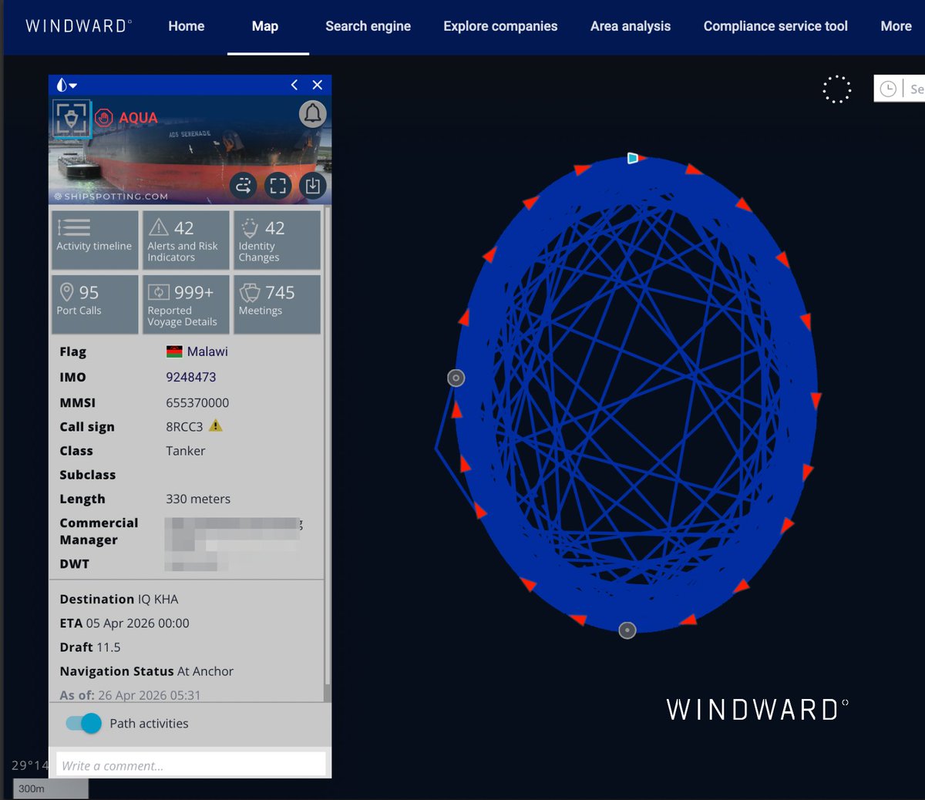Click the grey circle marker below path
Viewport: 925px width, 800px height.
click(x=627, y=630)
